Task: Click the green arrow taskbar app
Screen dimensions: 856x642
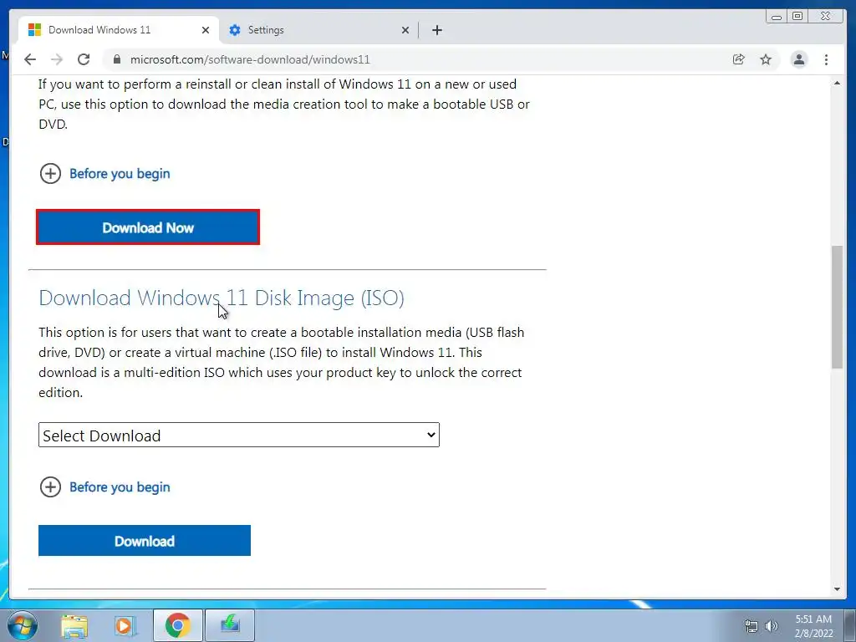Action: [x=230, y=625]
